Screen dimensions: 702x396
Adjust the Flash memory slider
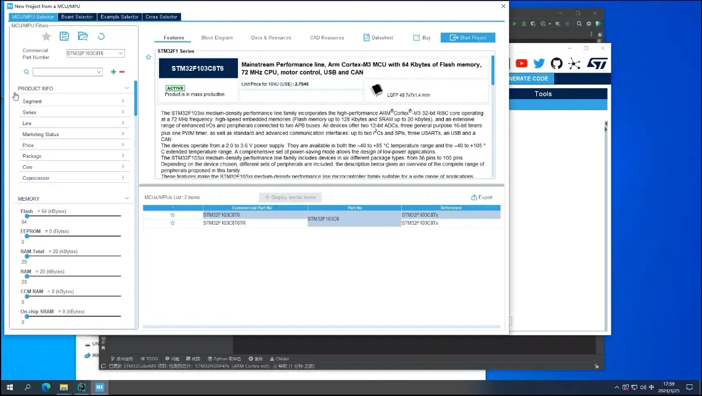[x=27, y=216]
